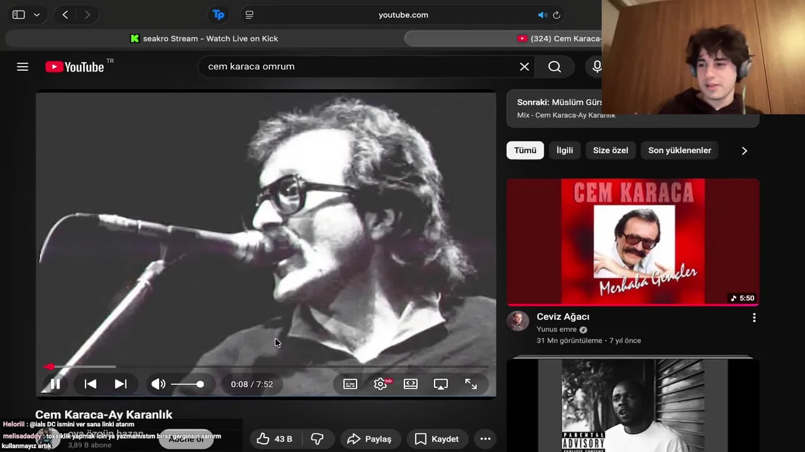Open the Parental Advisory video thumbnail
Image resolution: width=805 pixels, height=452 pixels.
tap(633, 405)
